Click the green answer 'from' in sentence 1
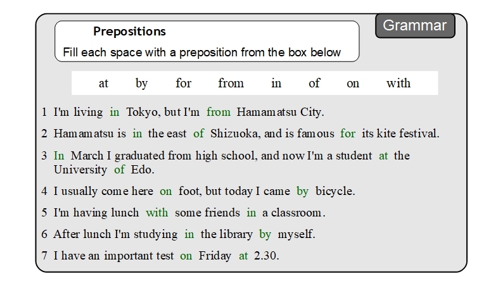503x288 pixels. (x=219, y=113)
